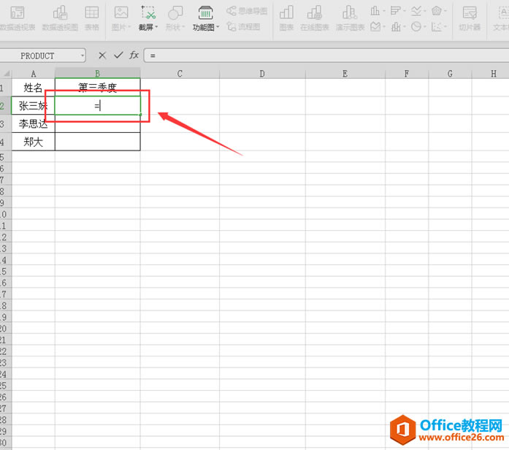509x450 pixels.
Task: Expand the 功能图 dropdown arrow
Action: click(218, 27)
